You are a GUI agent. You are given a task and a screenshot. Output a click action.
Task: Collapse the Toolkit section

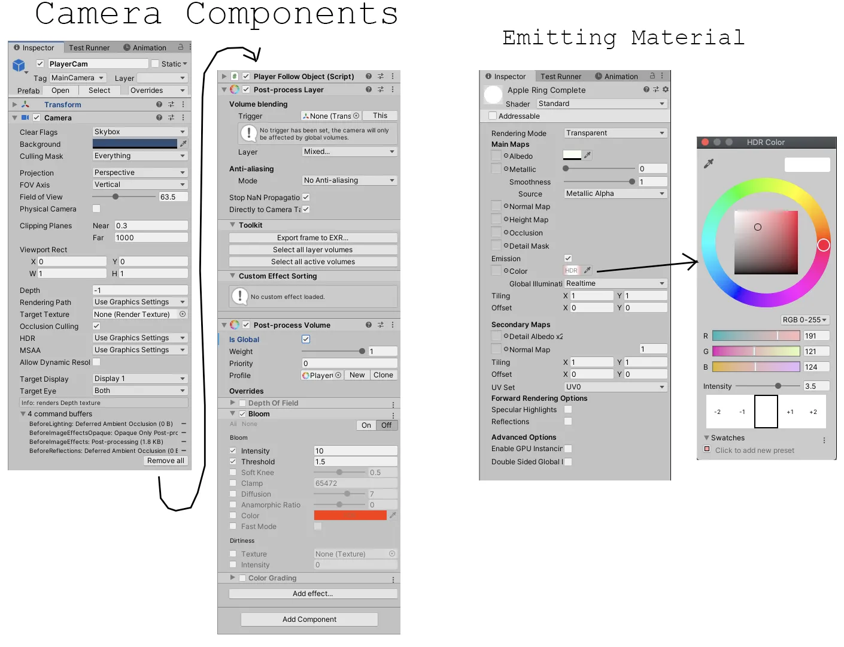pyautogui.click(x=233, y=225)
